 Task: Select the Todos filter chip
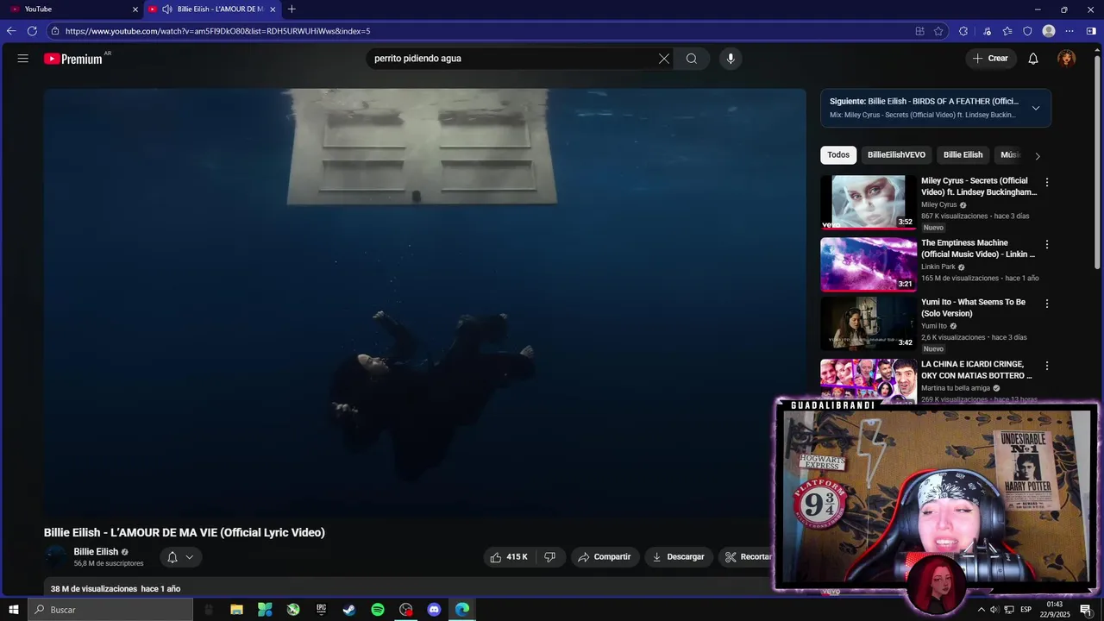coord(838,155)
